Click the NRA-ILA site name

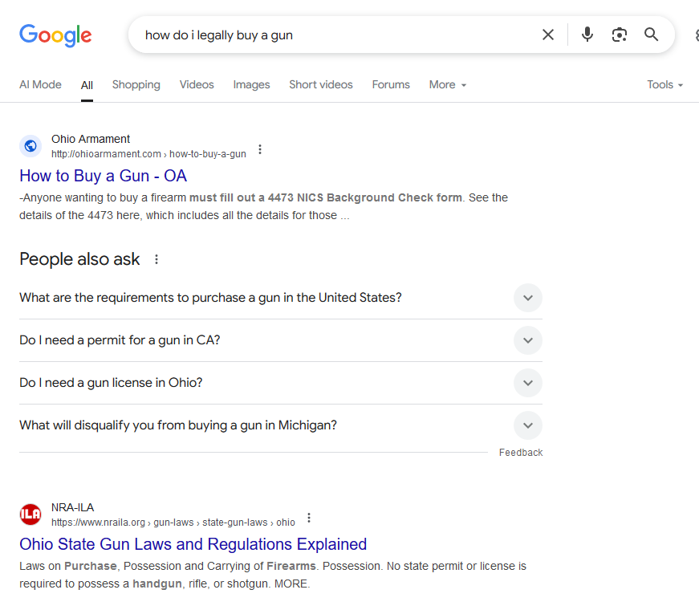[x=73, y=507]
